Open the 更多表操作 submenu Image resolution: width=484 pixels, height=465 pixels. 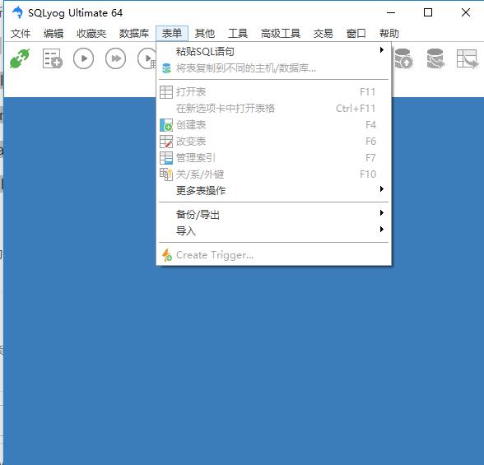click(x=273, y=190)
